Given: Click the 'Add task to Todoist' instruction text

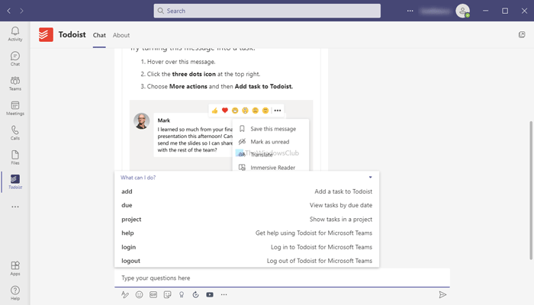Looking at the screenshot, I should 264,86.
